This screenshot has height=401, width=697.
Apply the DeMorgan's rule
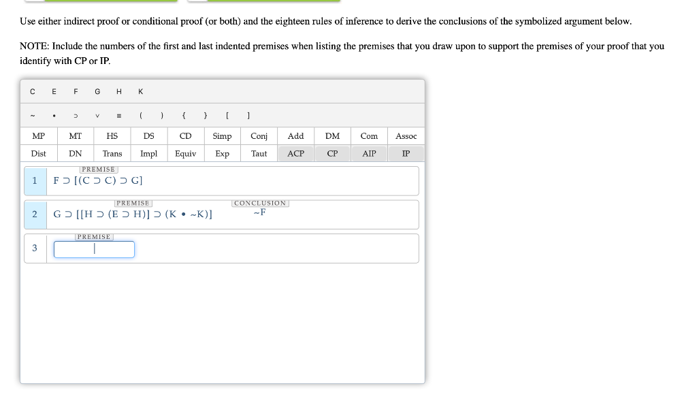[x=331, y=135]
